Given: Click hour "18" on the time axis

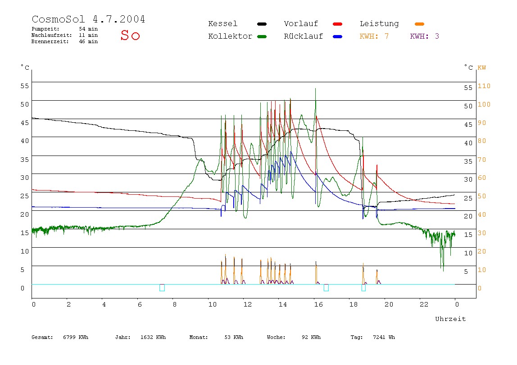Looking at the screenshot, I should pos(354,304).
